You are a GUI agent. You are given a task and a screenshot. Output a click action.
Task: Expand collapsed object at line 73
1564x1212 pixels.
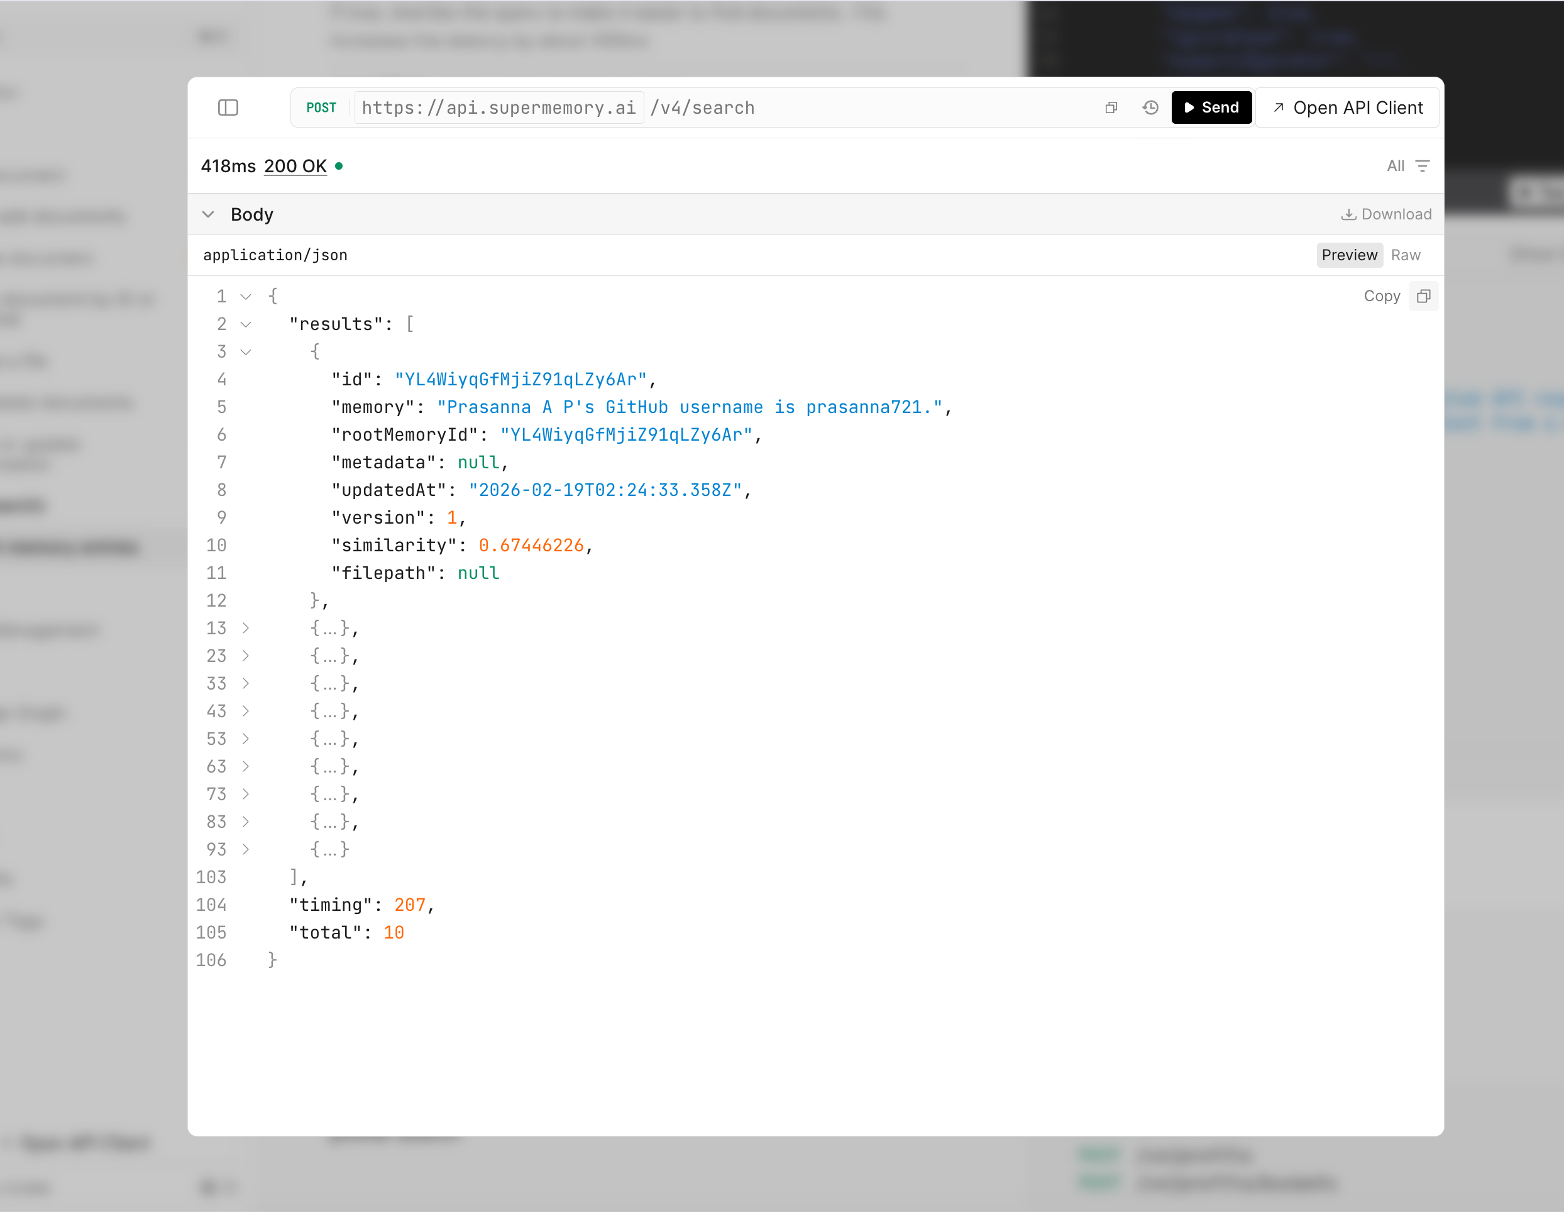click(x=246, y=795)
